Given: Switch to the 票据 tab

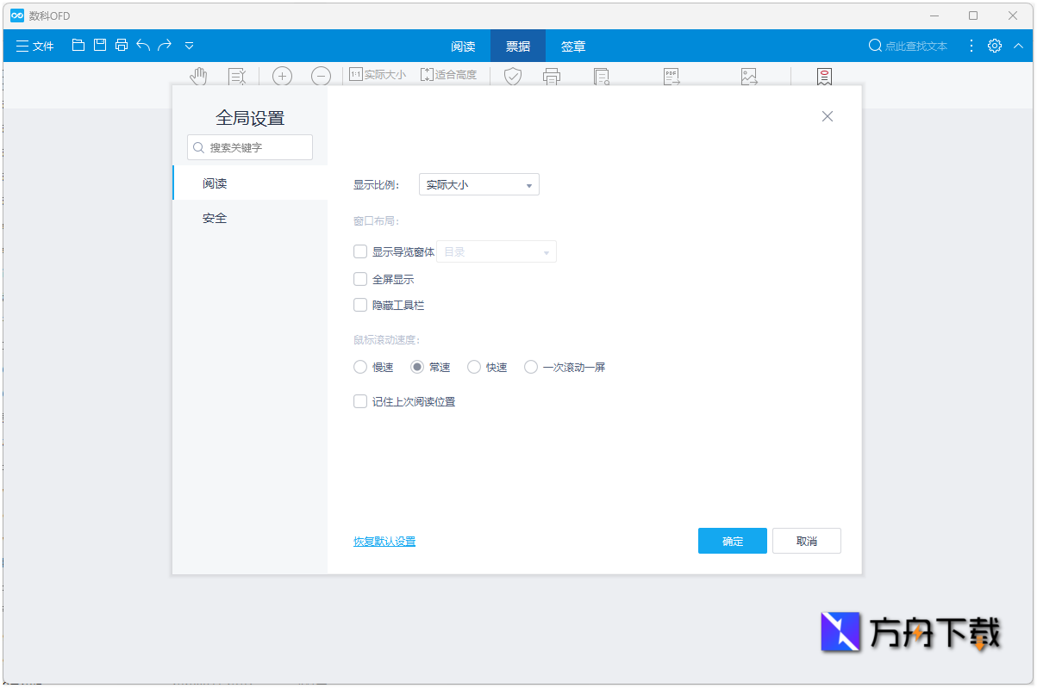Looking at the screenshot, I should tap(518, 46).
